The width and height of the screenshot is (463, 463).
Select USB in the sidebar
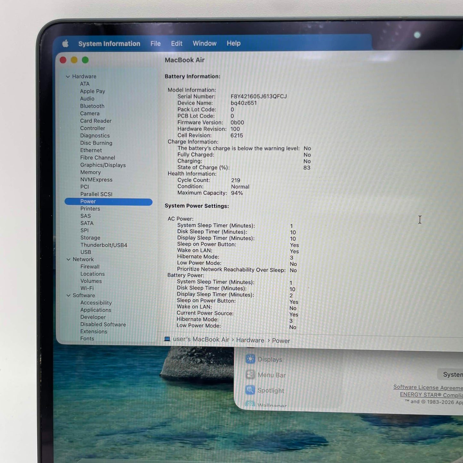pyautogui.click(x=86, y=252)
